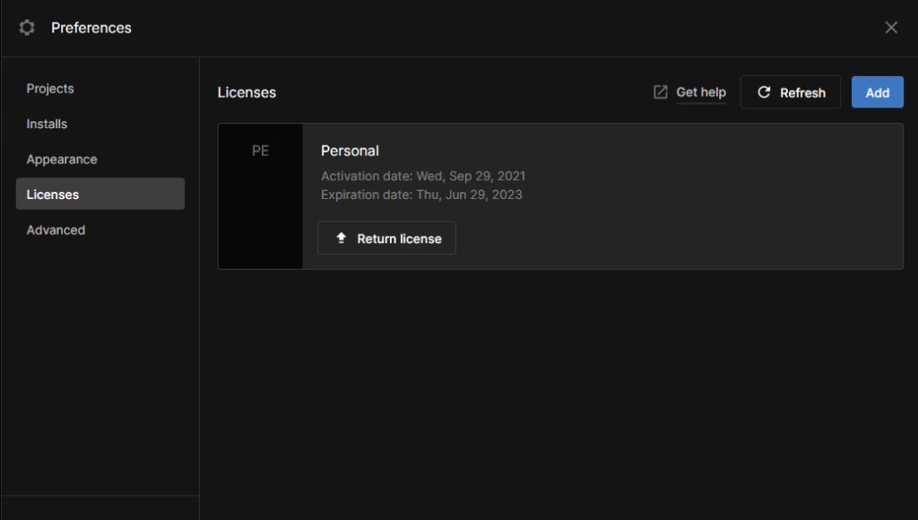Select the Licenses sidebar item

(53, 195)
